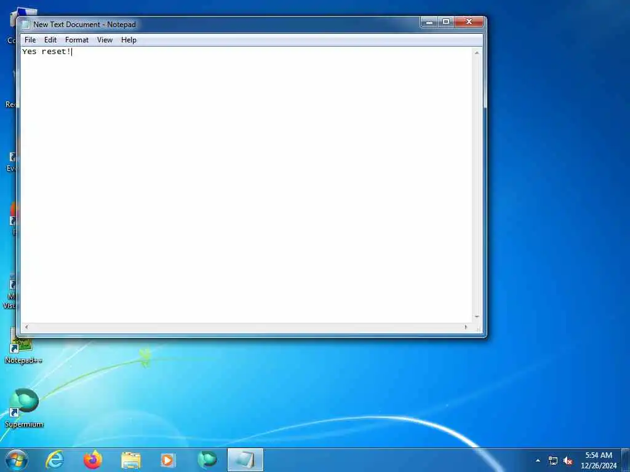Open the View menu
The image size is (630, 472).
pos(105,40)
